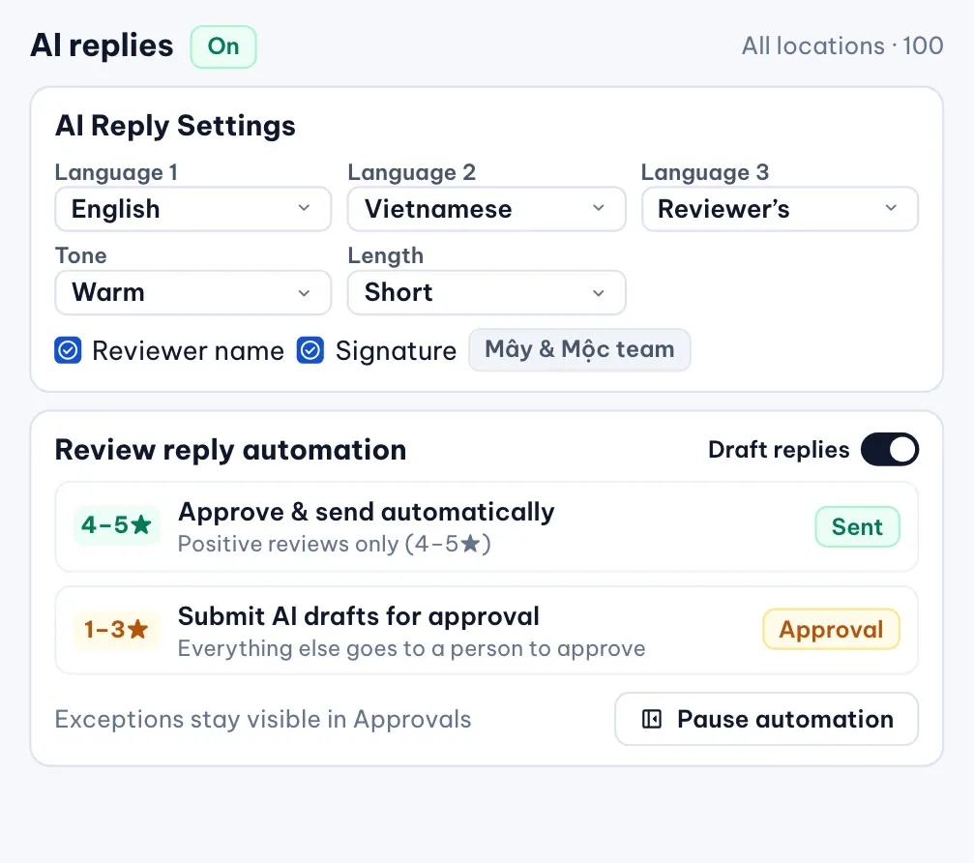
Task: Click the AI replies page title
Action: (102, 46)
